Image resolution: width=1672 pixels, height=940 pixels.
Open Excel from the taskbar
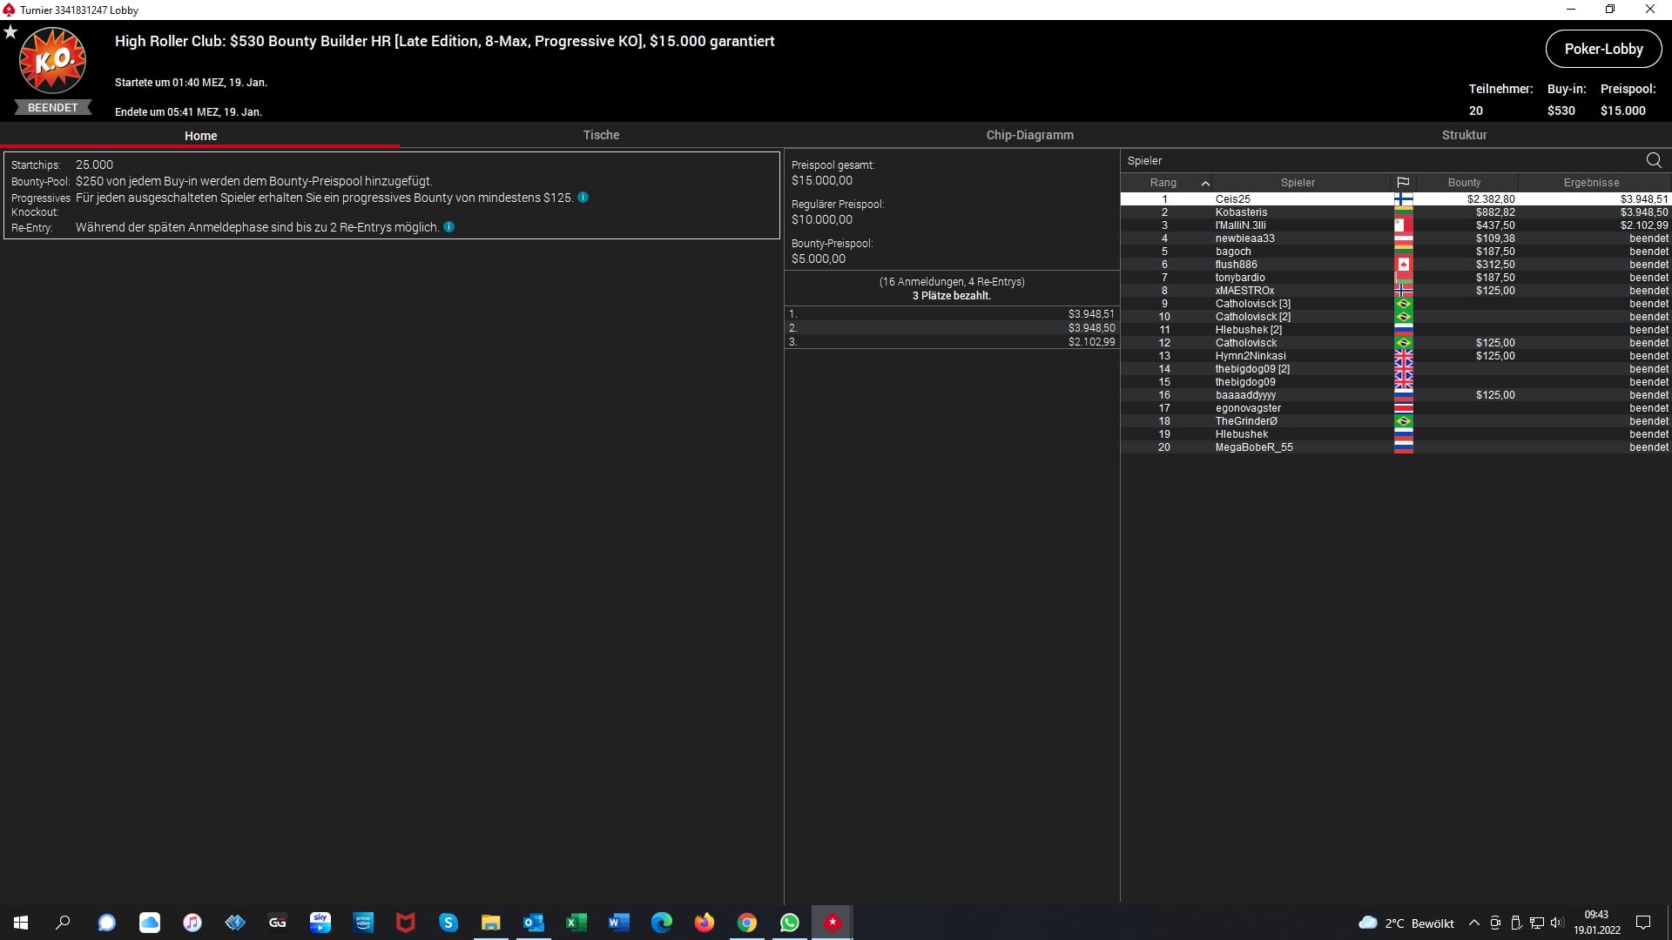coord(576,923)
